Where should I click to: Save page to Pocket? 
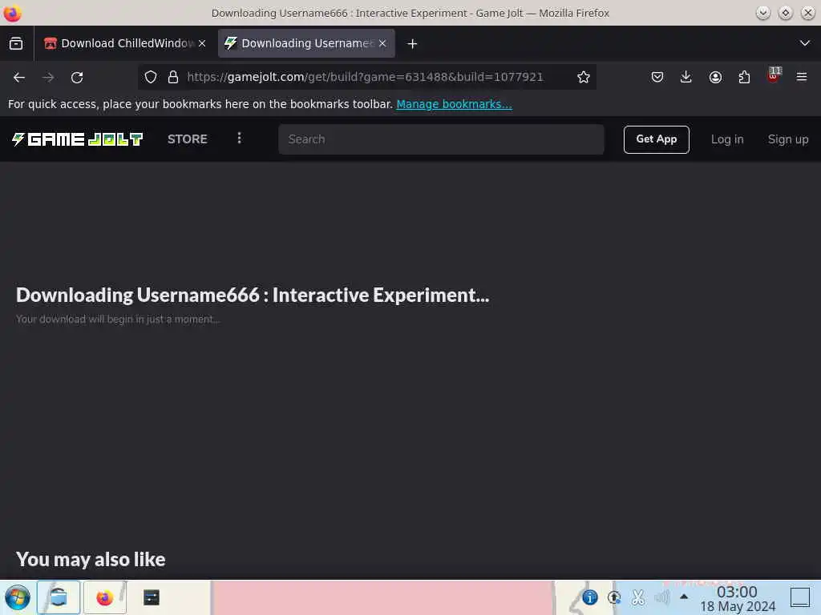click(657, 78)
